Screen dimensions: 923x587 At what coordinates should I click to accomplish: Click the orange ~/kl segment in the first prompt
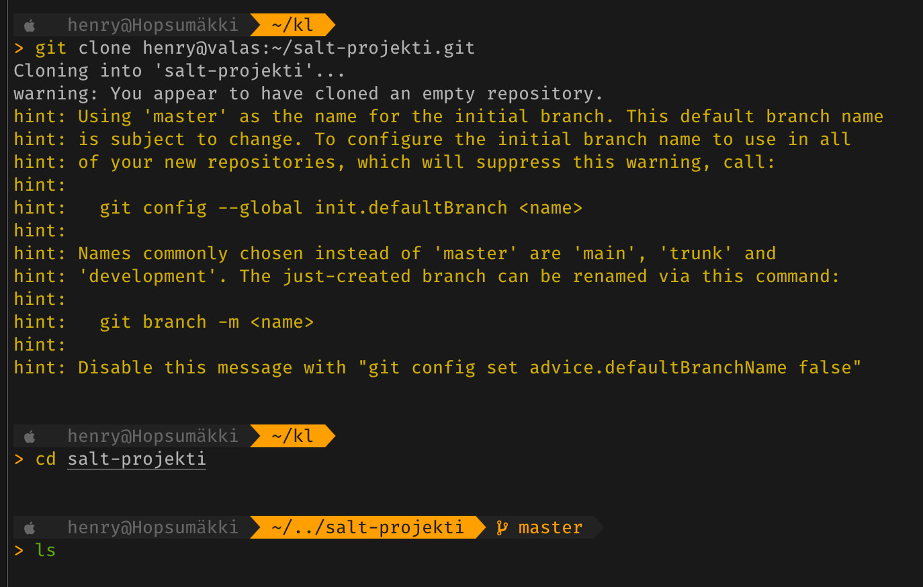292,26
